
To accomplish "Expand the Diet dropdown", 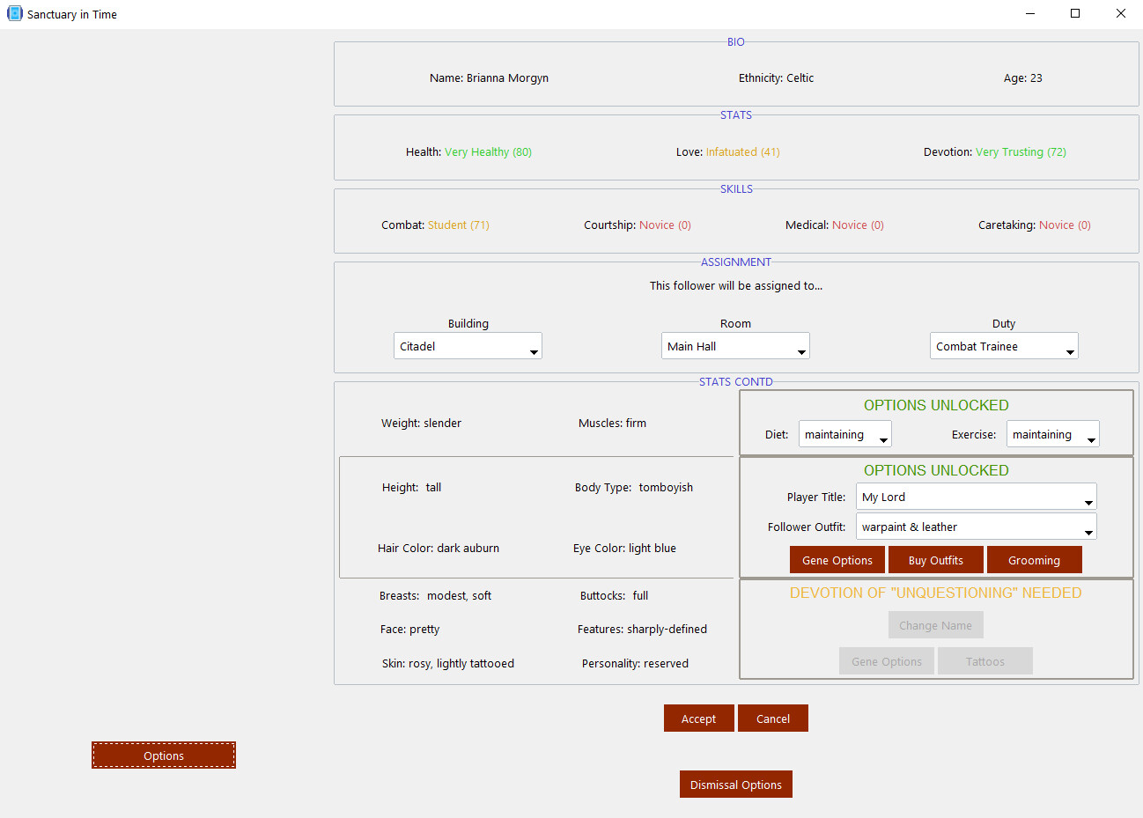I will pos(844,434).
